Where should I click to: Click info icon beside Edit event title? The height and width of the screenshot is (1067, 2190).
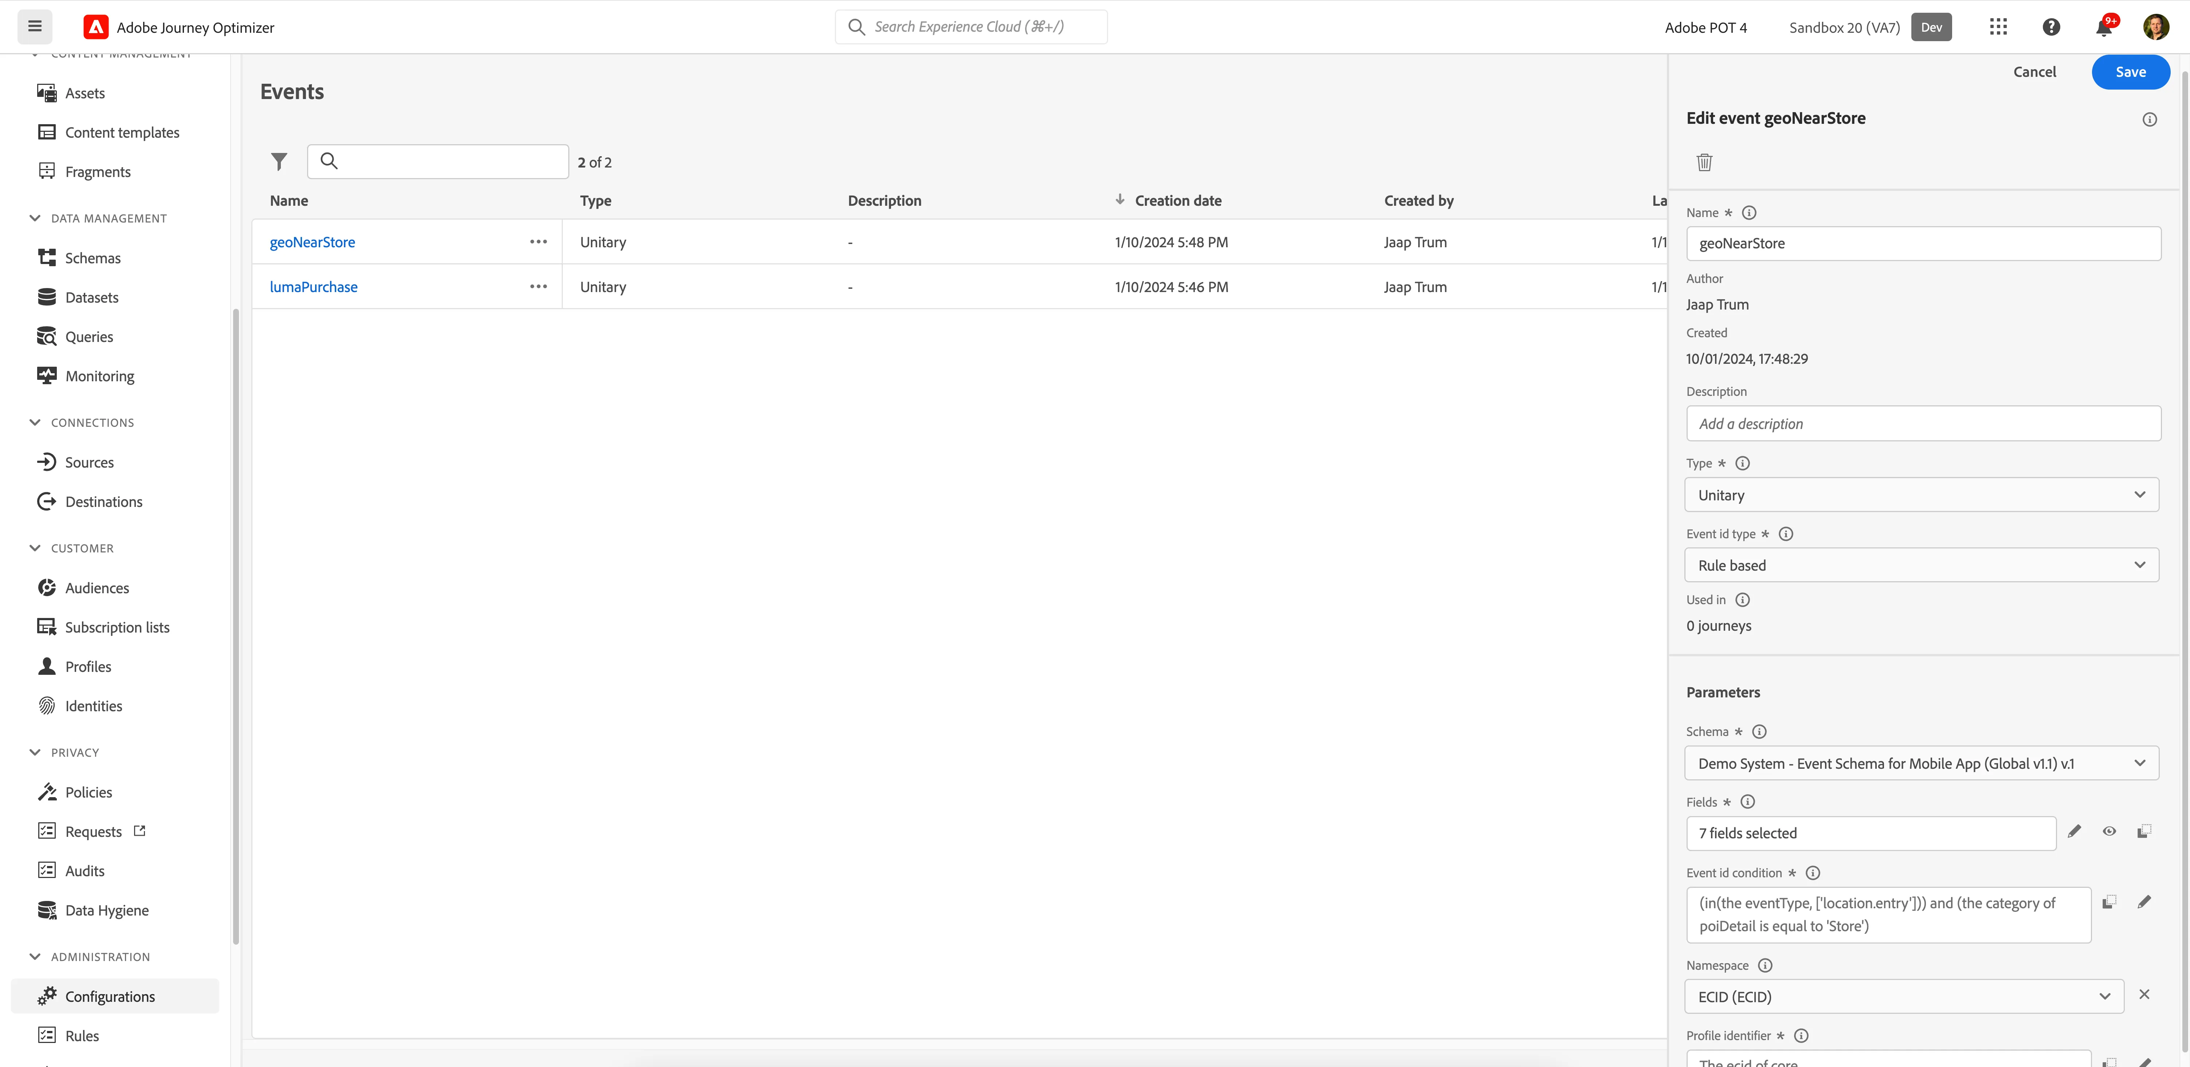tap(2149, 120)
